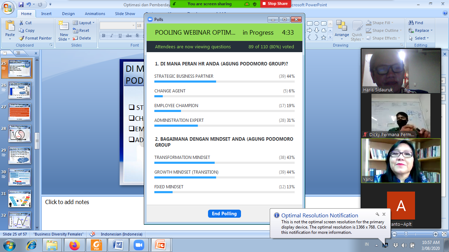Cut the selection with scissors icon

[x=25, y=23]
